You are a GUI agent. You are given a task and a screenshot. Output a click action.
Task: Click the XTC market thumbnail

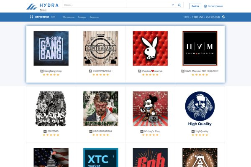tap(100, 157)
